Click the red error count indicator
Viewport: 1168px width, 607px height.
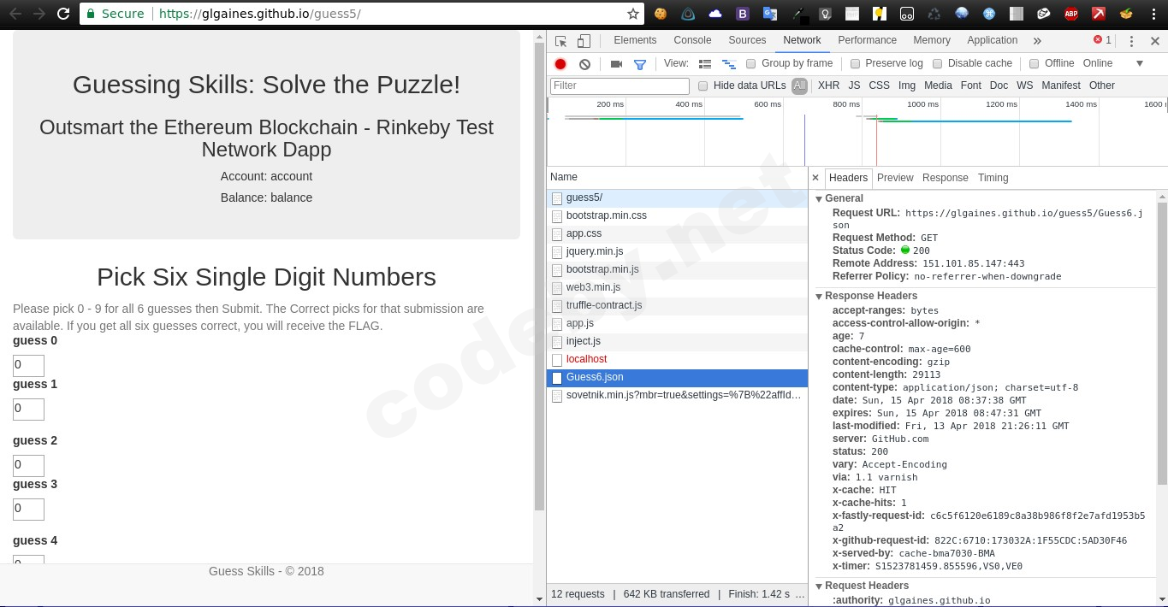pos(1102,40)
